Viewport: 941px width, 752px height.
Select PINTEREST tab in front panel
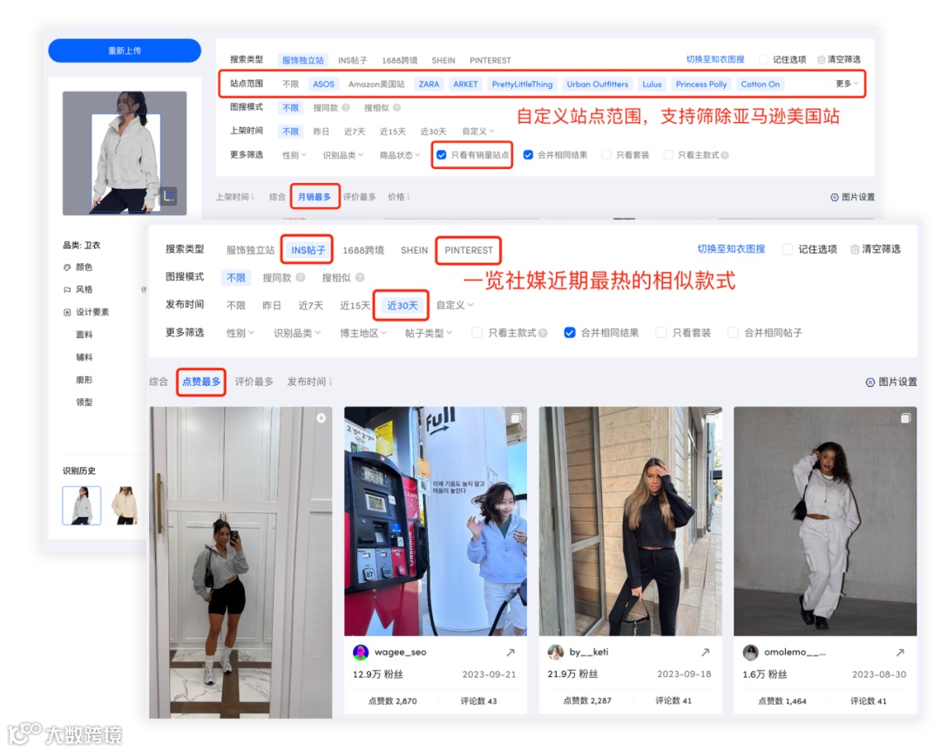tap(468, 250)
